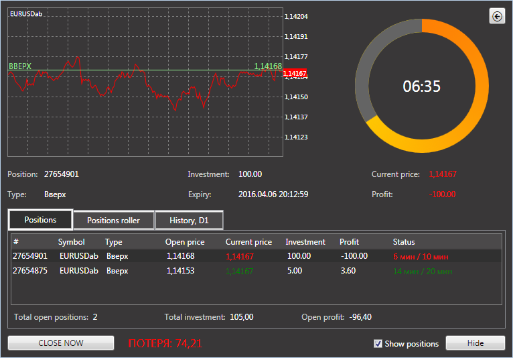Click the 1,14204 price axis label
This screenshot has width=513, height=358.
coord(296,16)
